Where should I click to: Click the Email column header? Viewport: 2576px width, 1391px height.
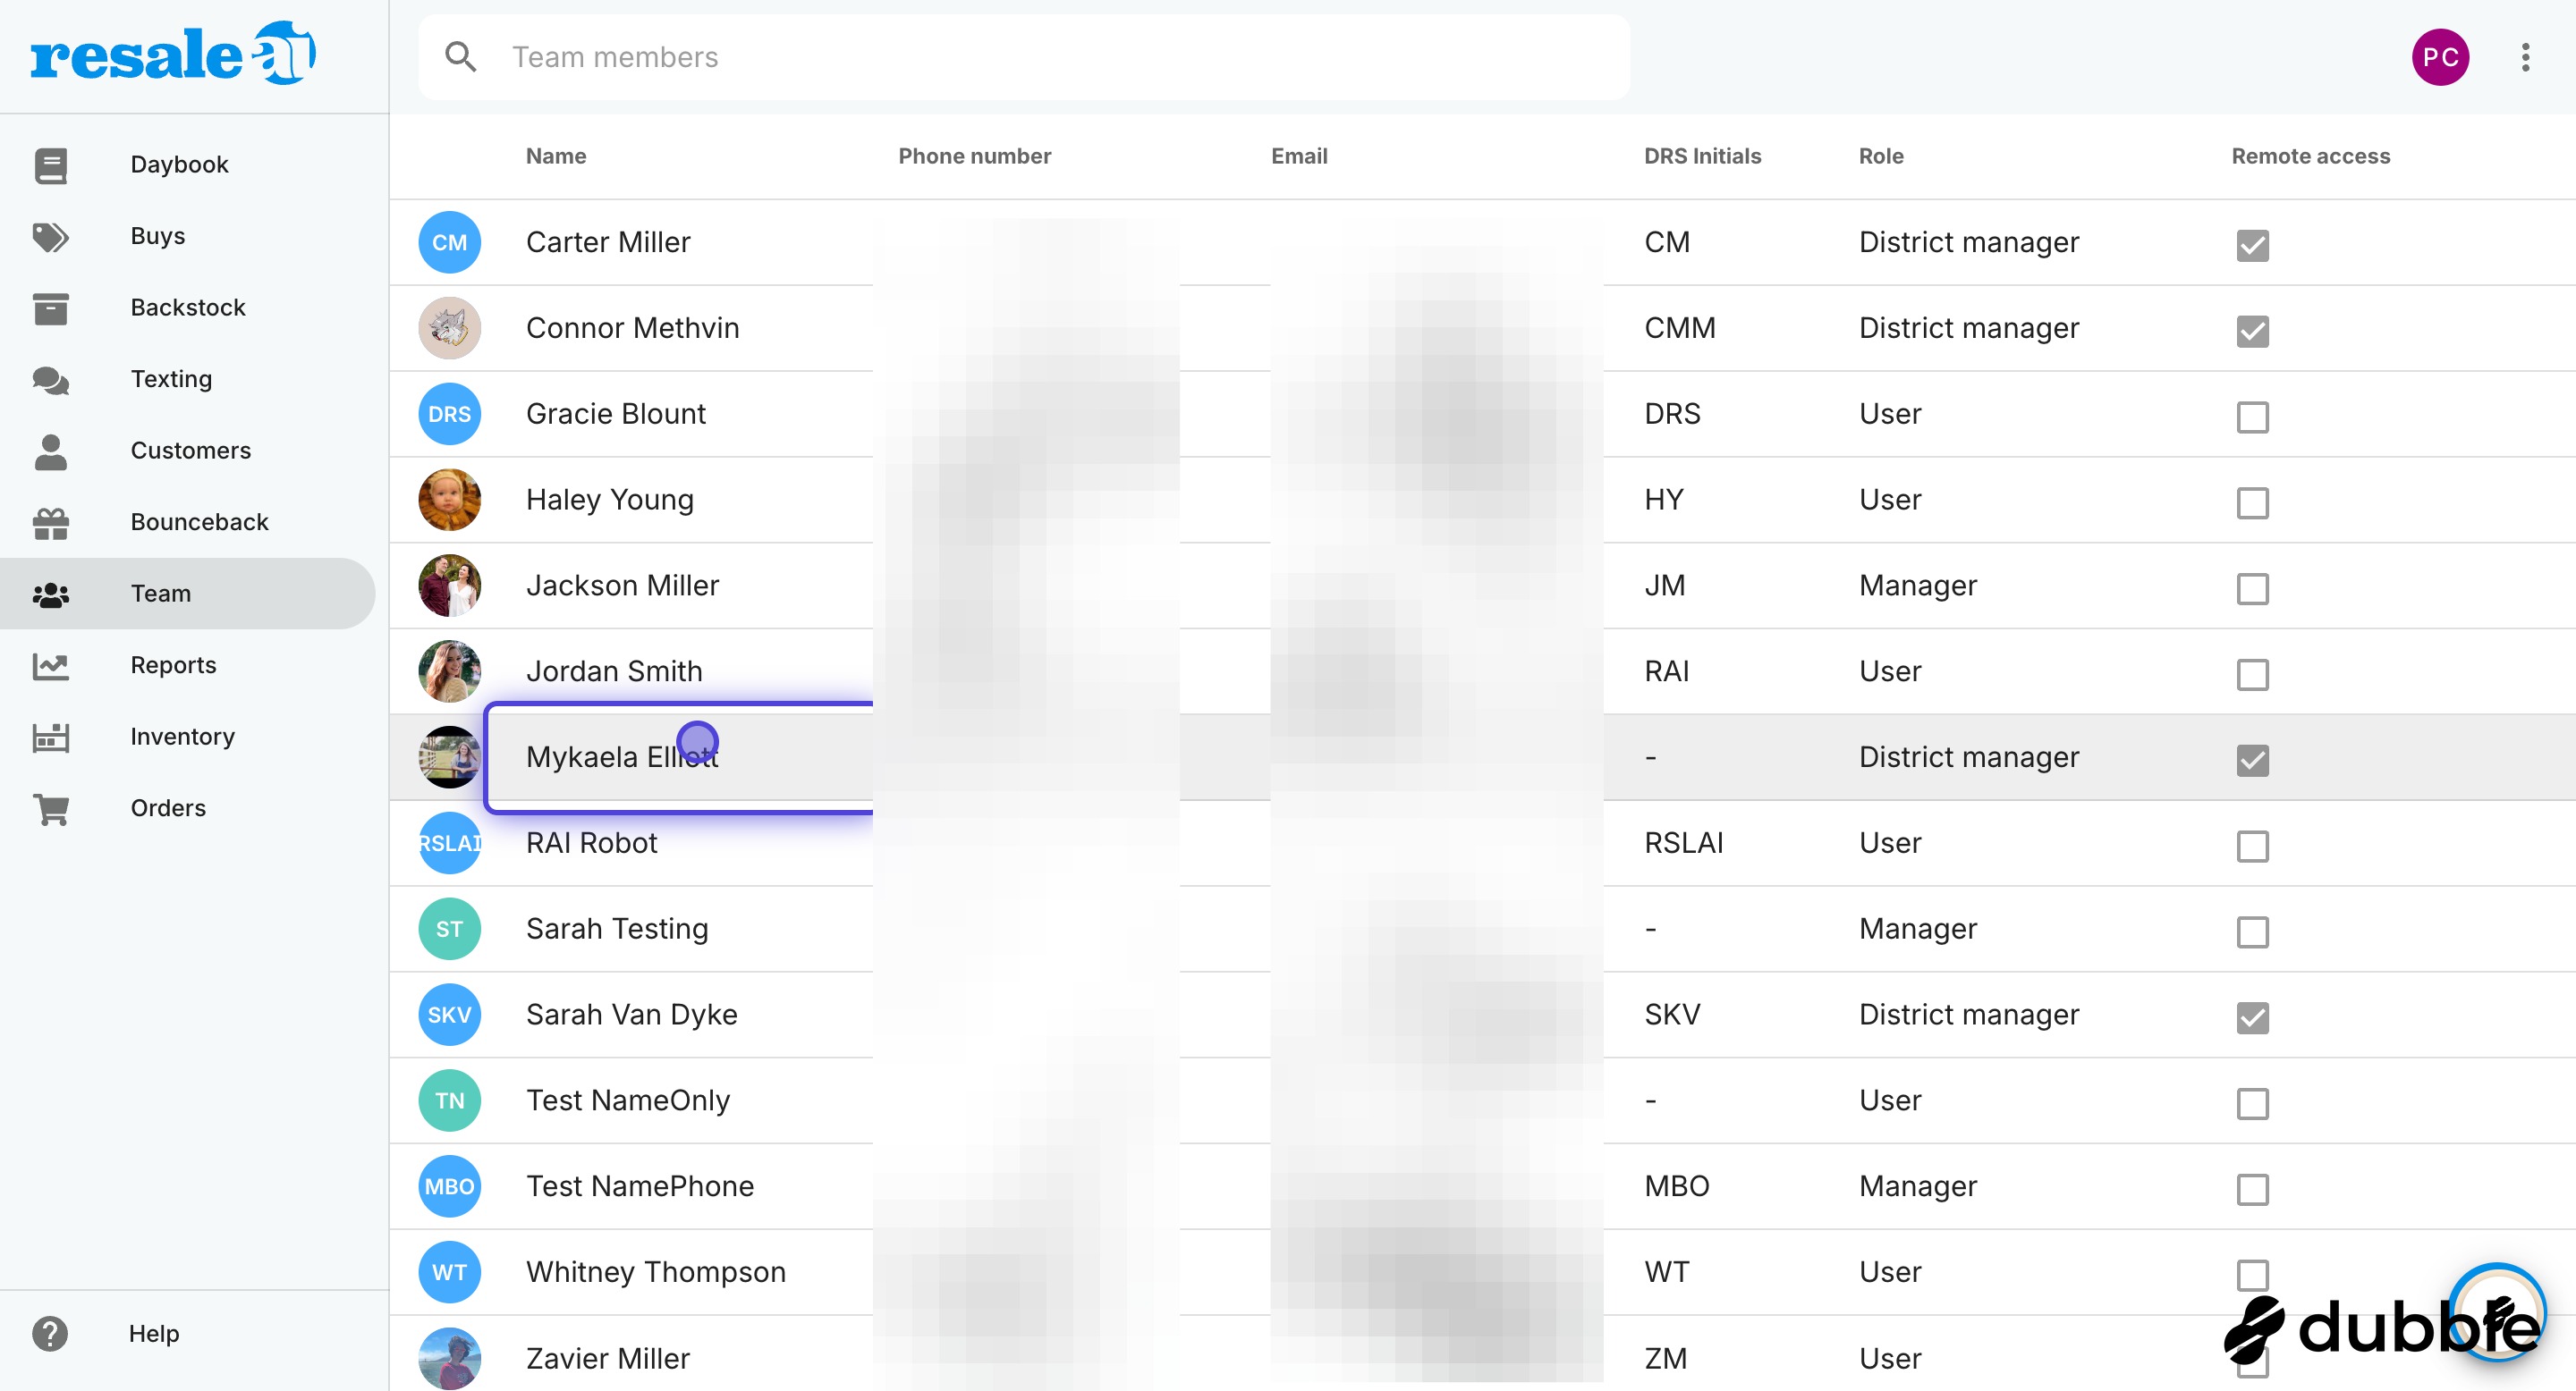coord(1299,156)
